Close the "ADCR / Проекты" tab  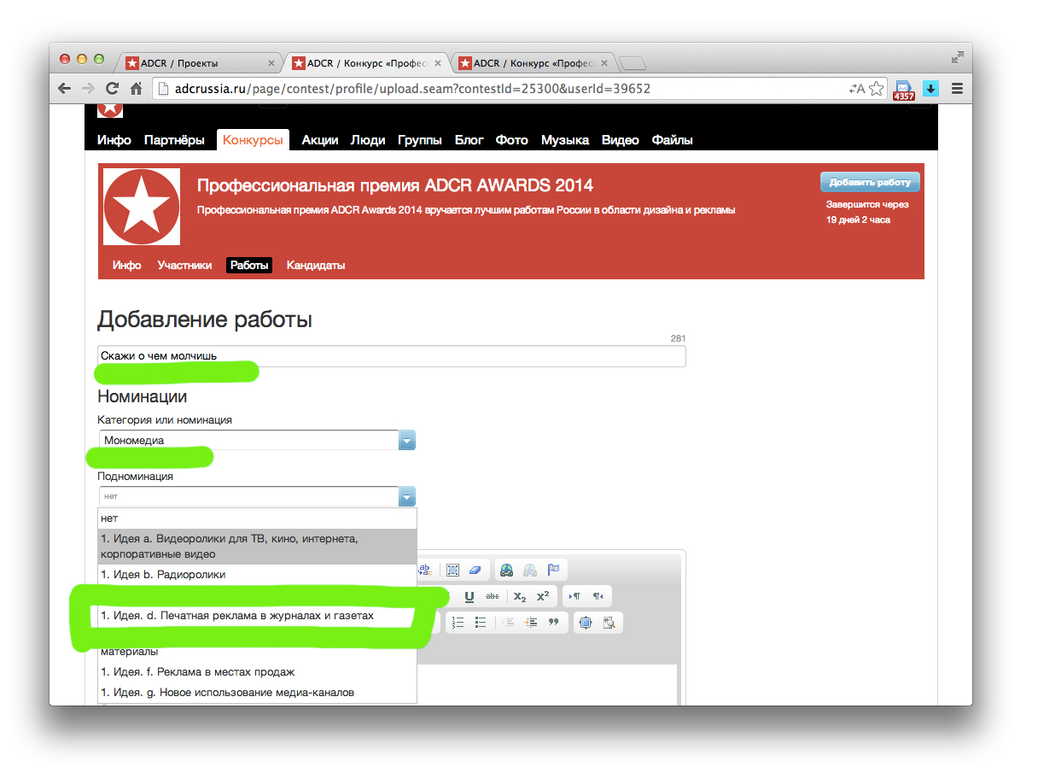tap(271, 63)
